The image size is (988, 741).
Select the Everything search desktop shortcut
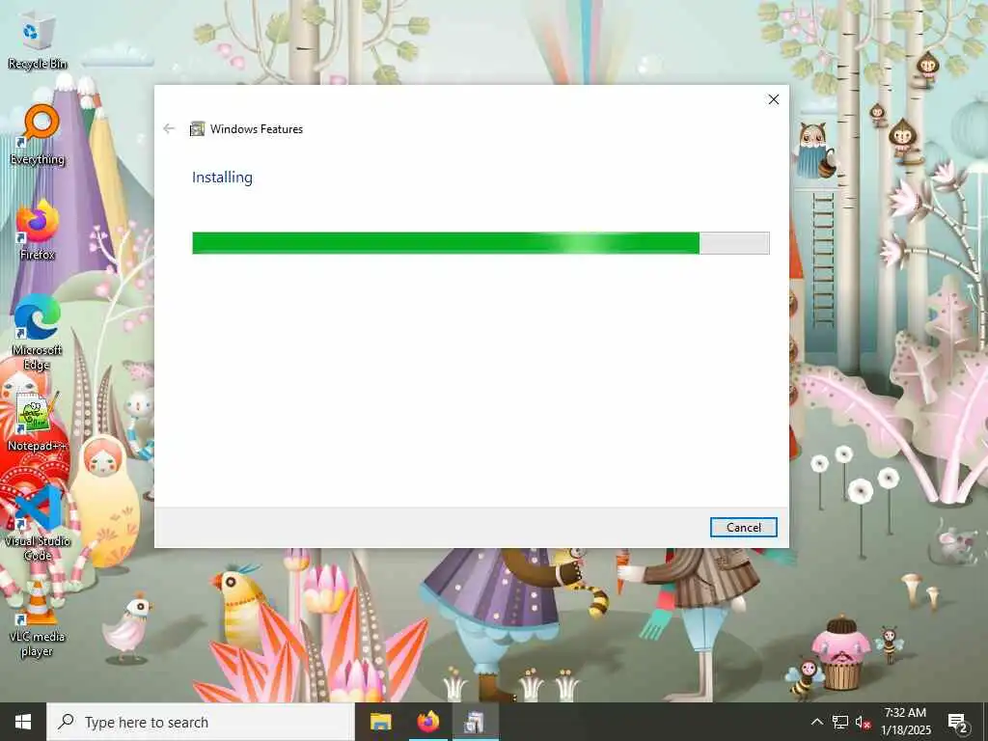tap(38, 135)
